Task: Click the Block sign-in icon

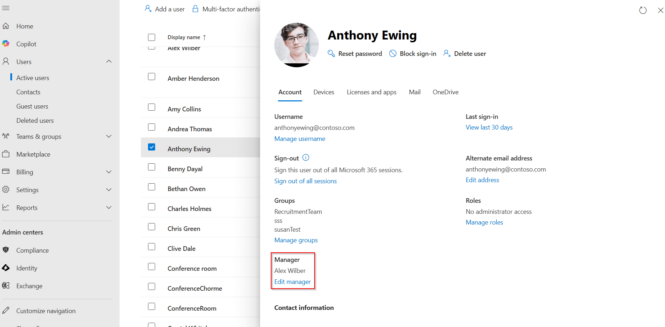Action: 393,53
